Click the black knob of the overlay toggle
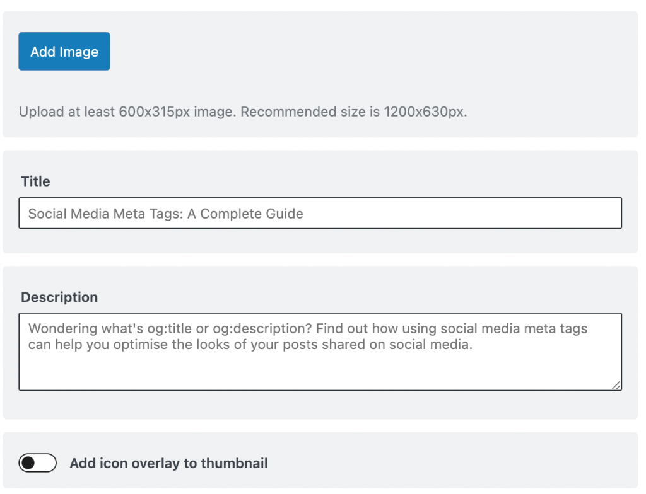 (x=28, y=463)
